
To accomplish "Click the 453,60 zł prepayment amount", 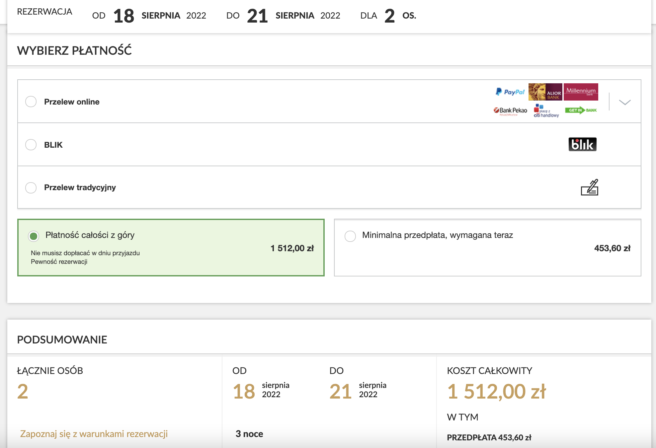I will point(612,248).
